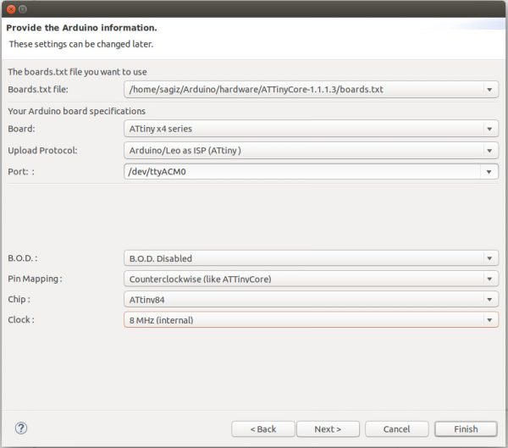The width and height of the screenshot is (508, 448).
Task: Open the Board dropdown showing ATtiny x4 series
Action: [311, 130]
